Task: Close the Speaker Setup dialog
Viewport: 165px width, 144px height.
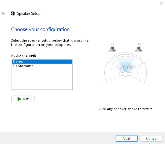Action: pos(162,4)
